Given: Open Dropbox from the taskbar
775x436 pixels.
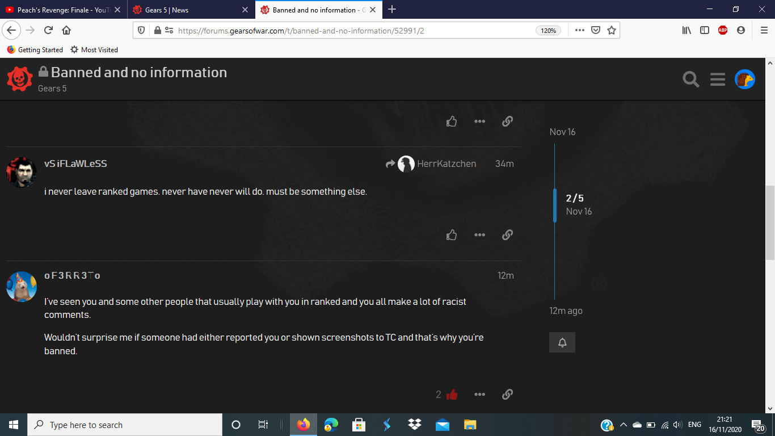Looking at the screenshot, I should 414,425.
